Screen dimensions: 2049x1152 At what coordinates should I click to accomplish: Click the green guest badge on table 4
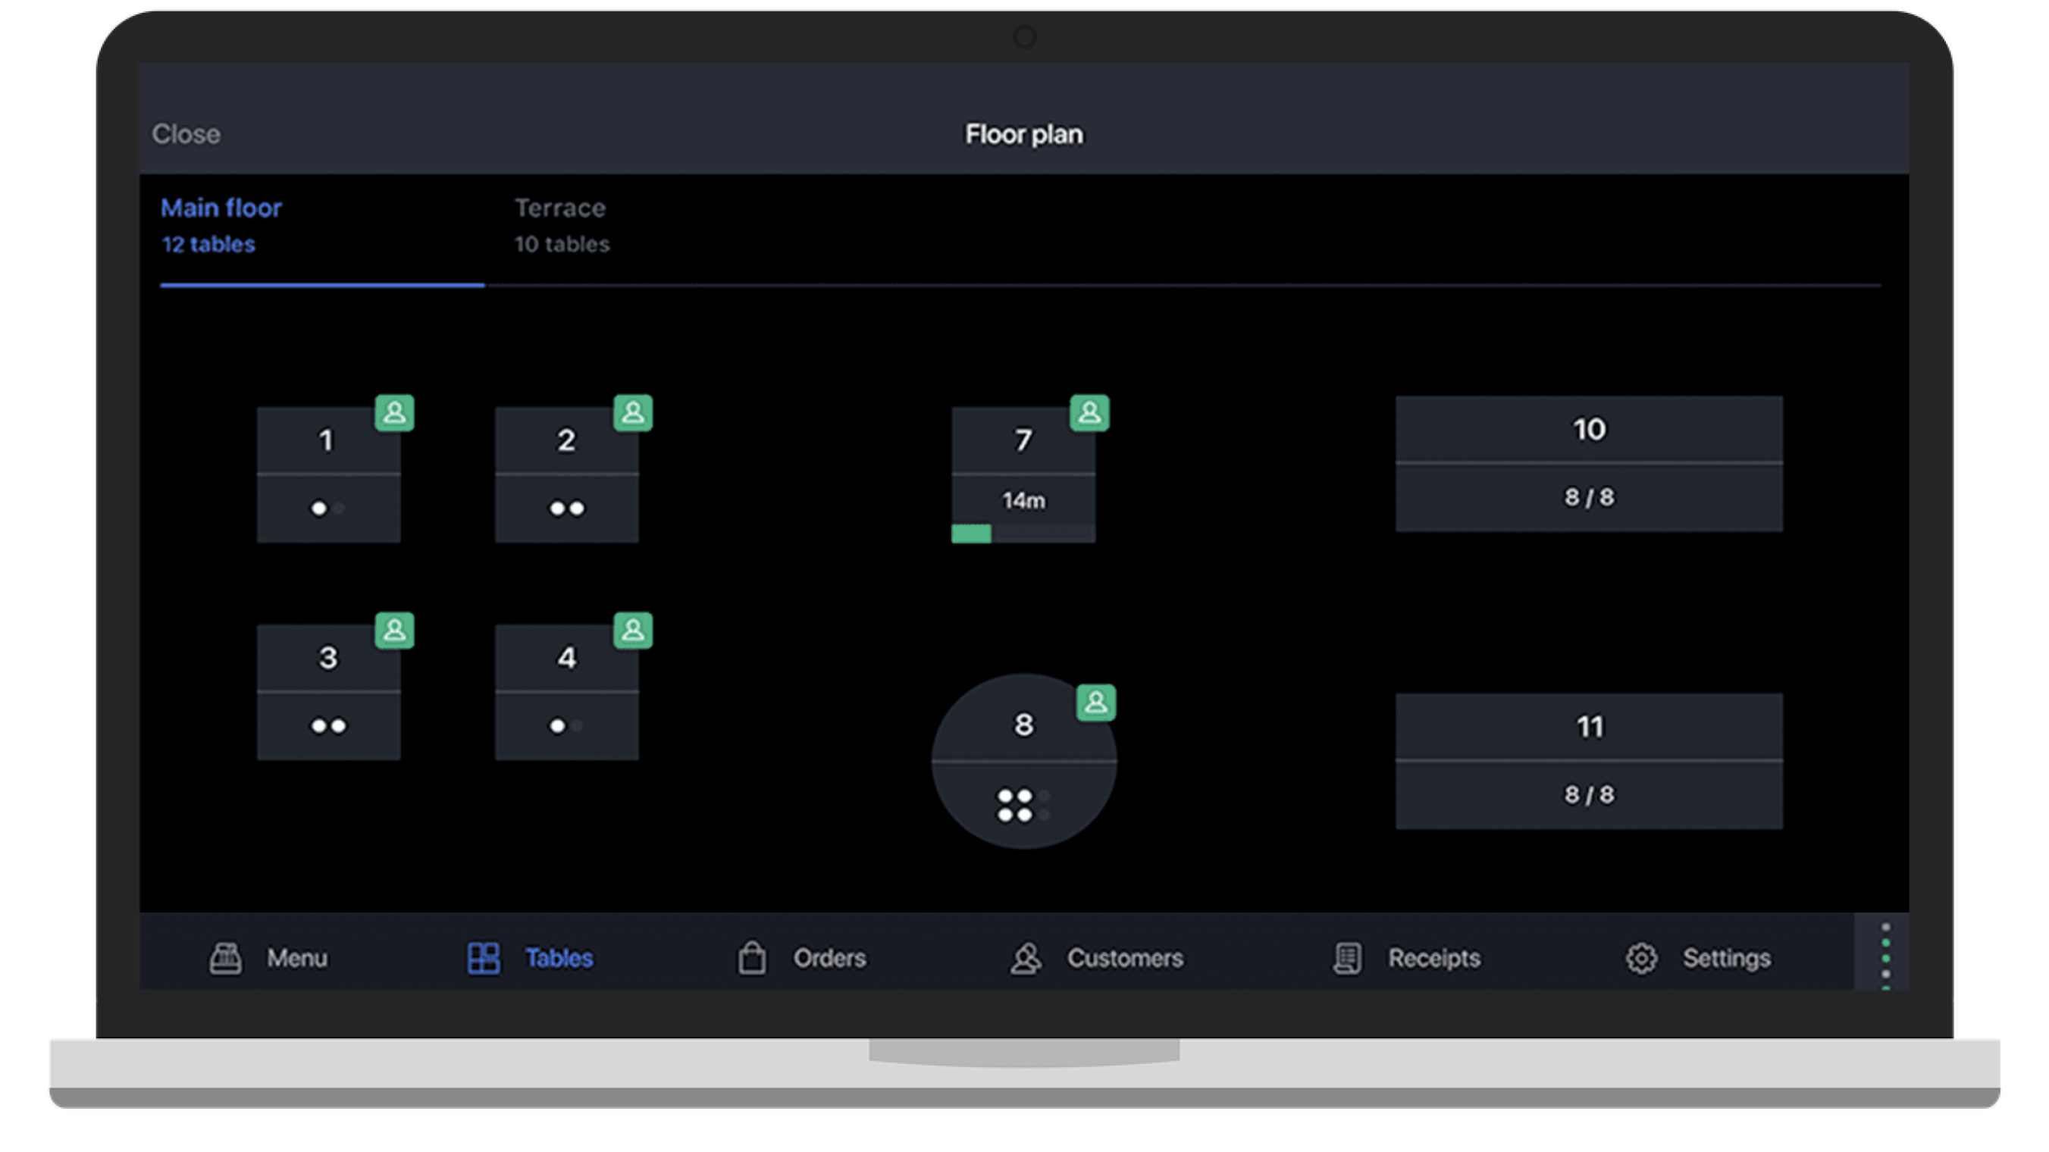[x=633, y=631]
